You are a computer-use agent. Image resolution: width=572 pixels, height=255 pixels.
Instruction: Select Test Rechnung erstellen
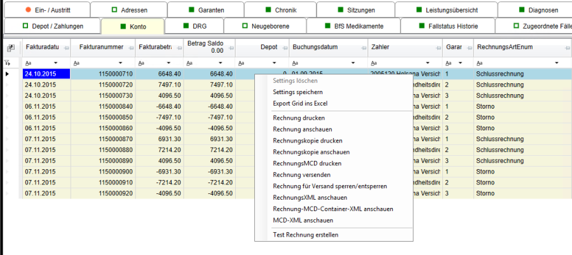point(305,235)
